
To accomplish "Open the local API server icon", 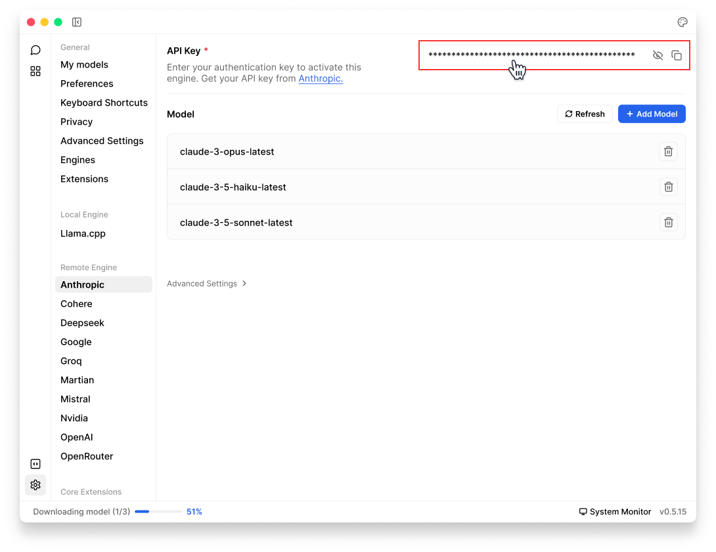I will tap(35, 464).
